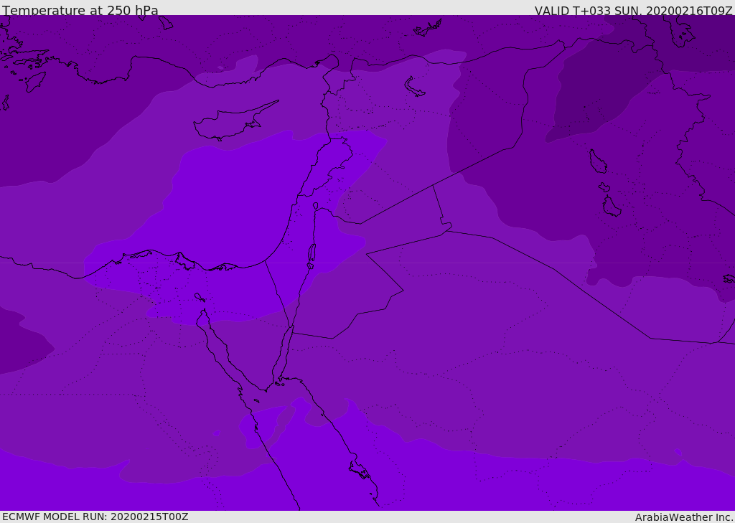Screen dimensions: 735x523
Task: Click the Dead Sea outline on map
Action: 312,256
